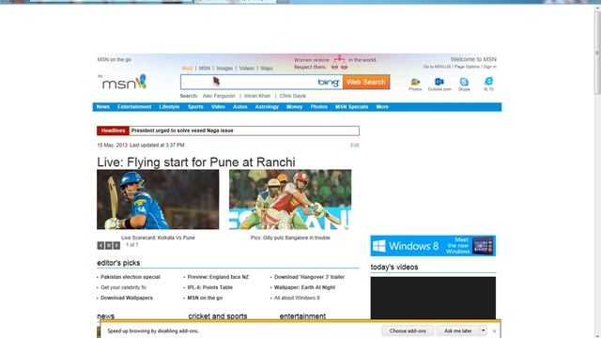Screen dimensions: 601x338
Task: Open the Windows 8 banner ad
Action: coord(433,246)
